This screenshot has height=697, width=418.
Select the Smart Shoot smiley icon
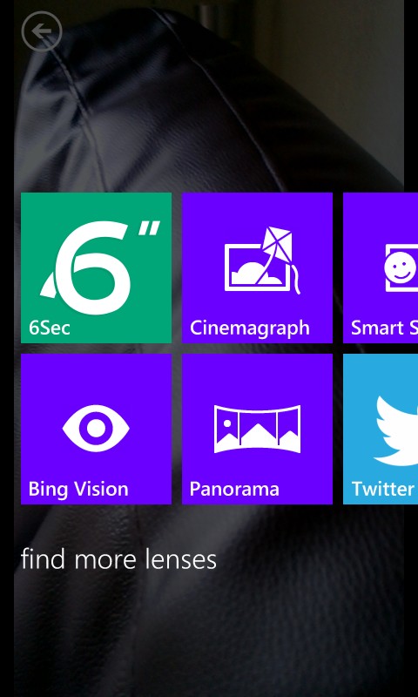point(401,267)
